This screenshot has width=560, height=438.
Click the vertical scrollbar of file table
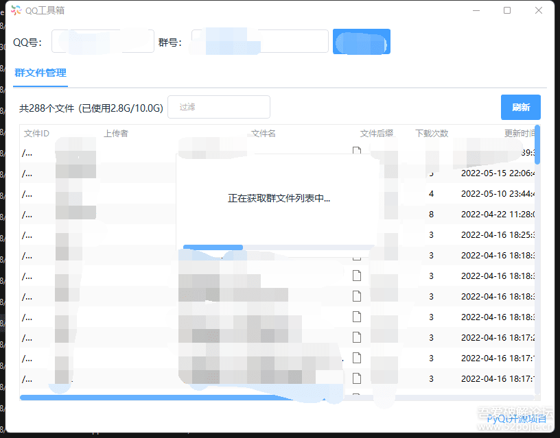[537, 145]
